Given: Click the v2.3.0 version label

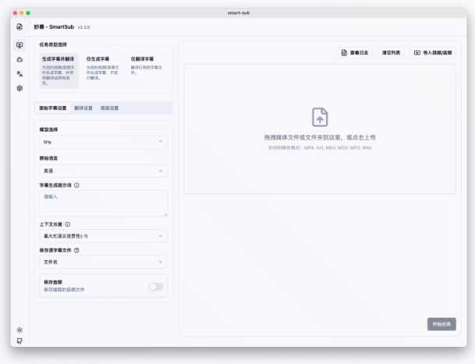Looking at the screenshot, I should 84,27.
